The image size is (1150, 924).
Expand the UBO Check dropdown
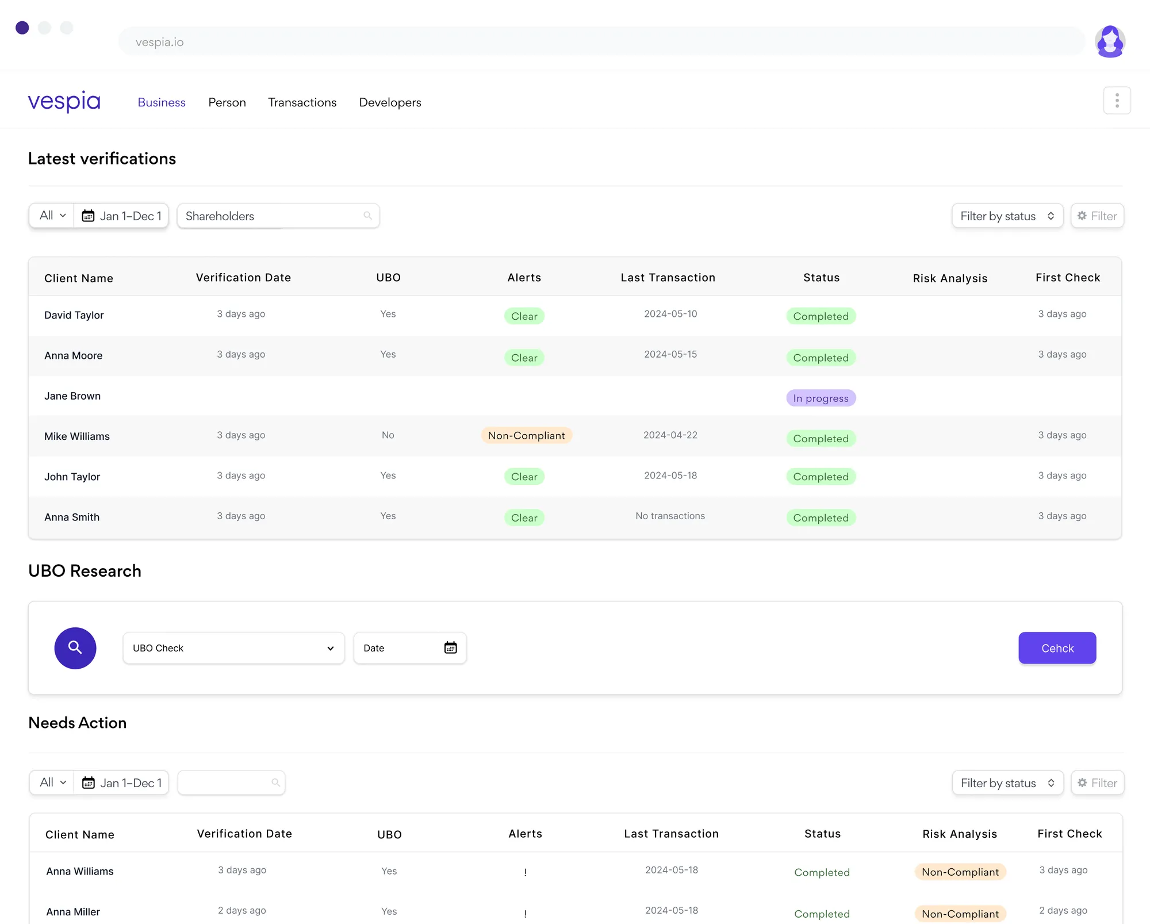point(233,648)
